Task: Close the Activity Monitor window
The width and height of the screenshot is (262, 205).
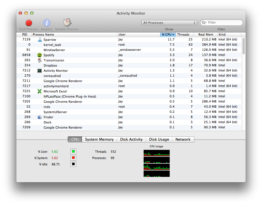Action: click(20, 13)
